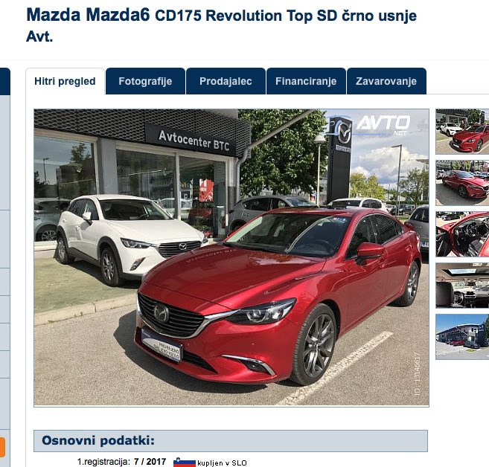The image size is (489, 467).
Task: Open the Zavarovanje tab
Action: tap(386, 81)
